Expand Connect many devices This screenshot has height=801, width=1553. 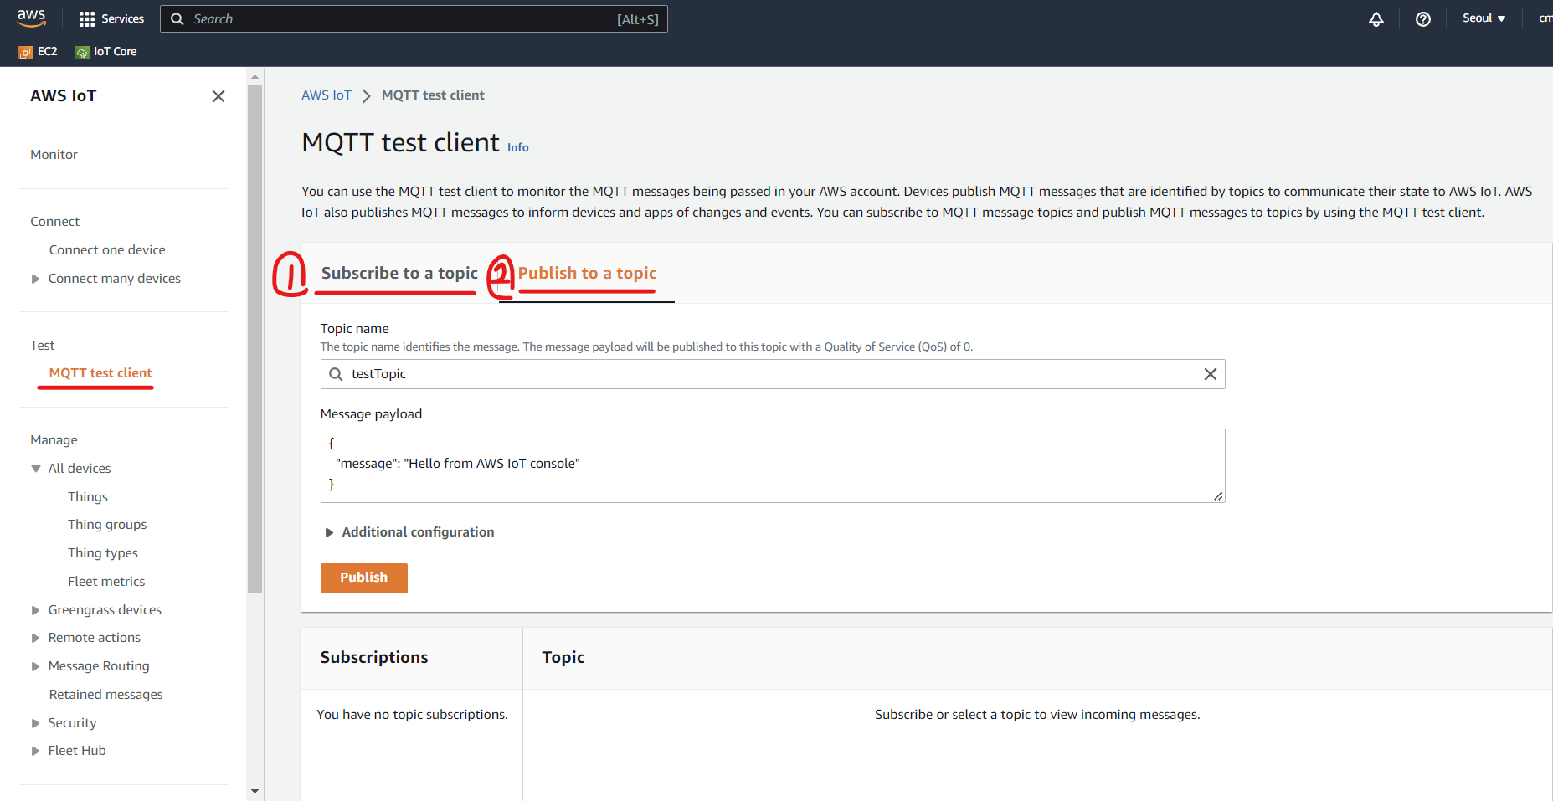point(35,279)
